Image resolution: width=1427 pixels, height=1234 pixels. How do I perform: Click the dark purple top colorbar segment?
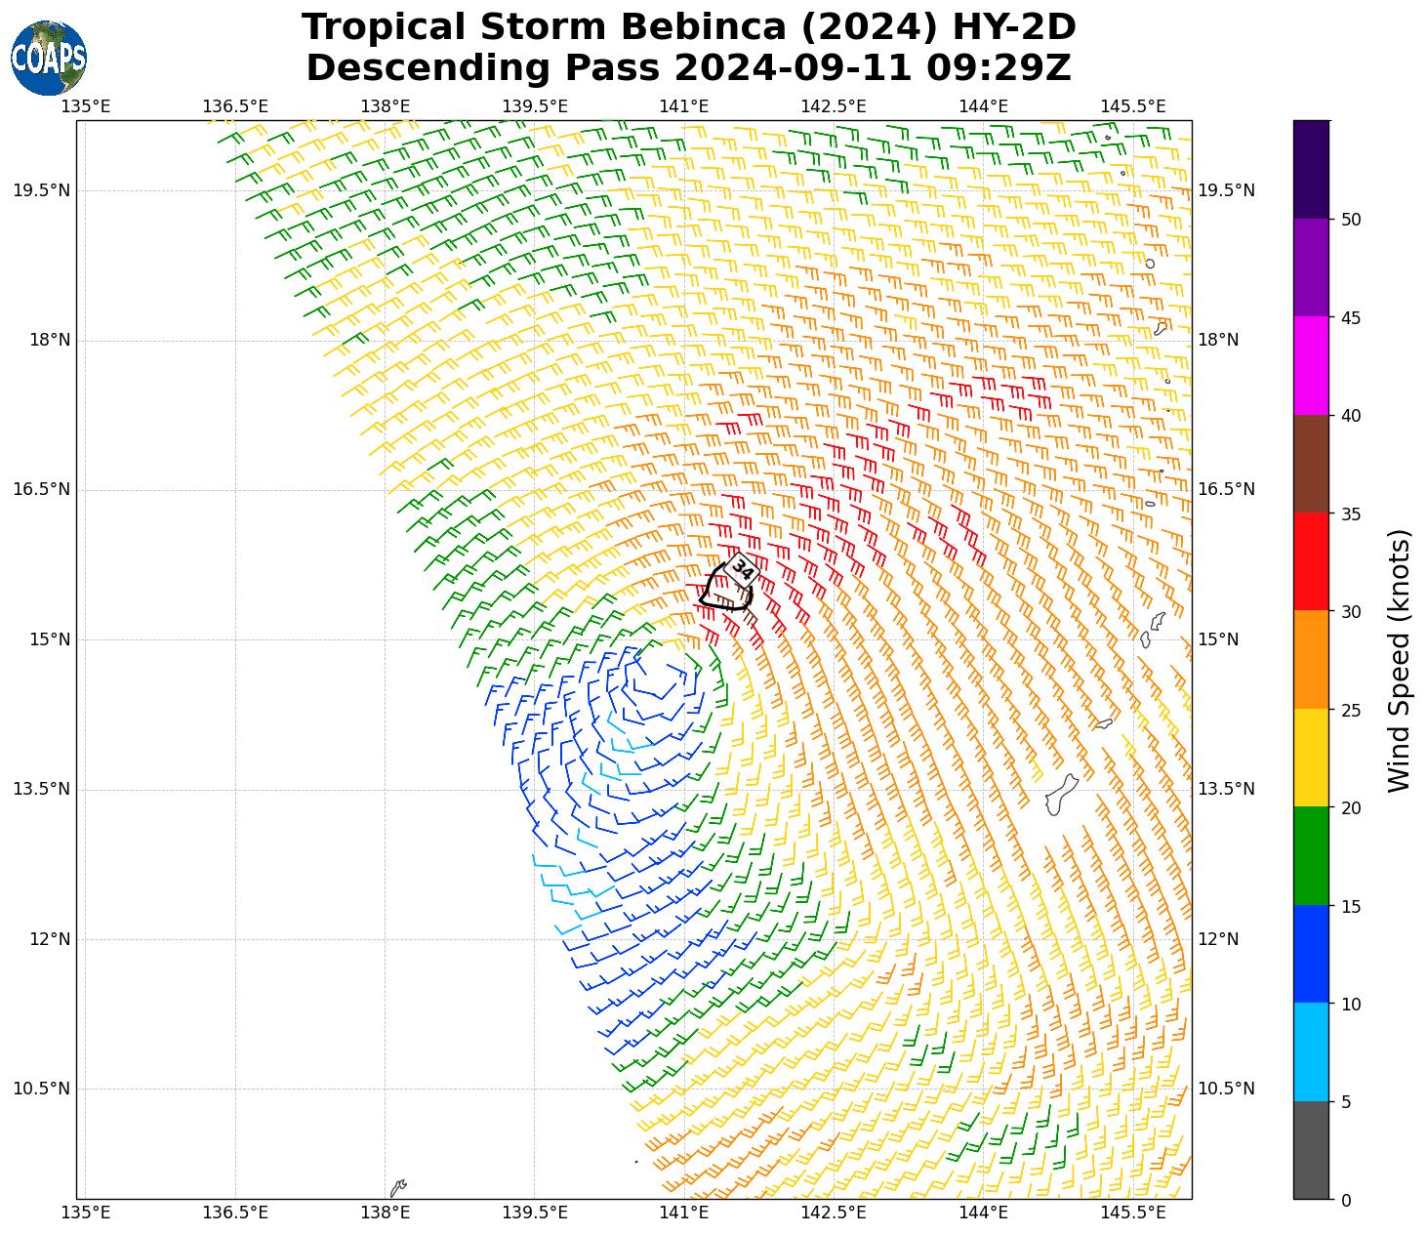[1311, 169]
